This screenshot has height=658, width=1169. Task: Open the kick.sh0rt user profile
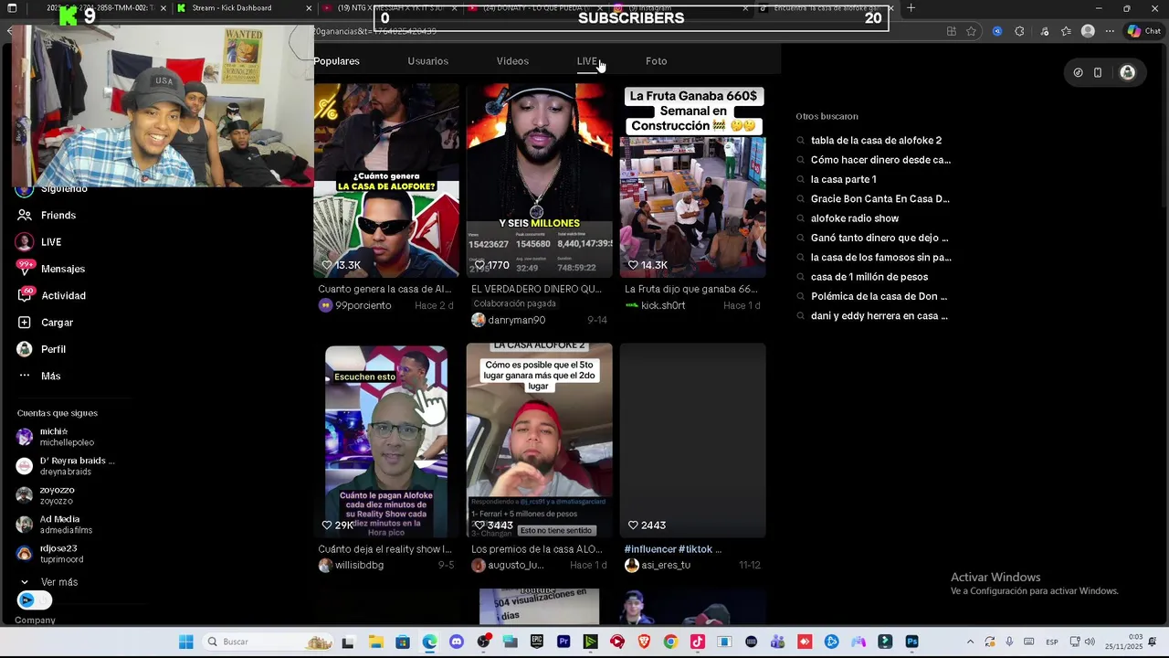tap(655, 305)
